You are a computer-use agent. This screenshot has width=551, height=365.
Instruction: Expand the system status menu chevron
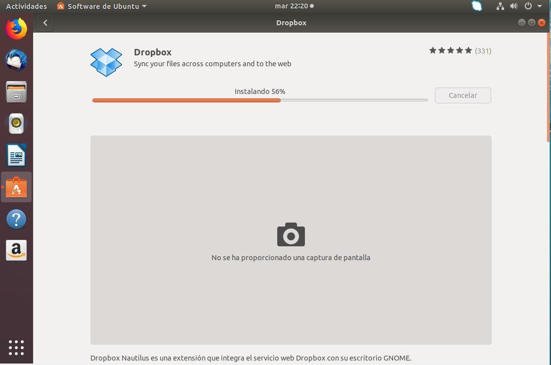540,6
